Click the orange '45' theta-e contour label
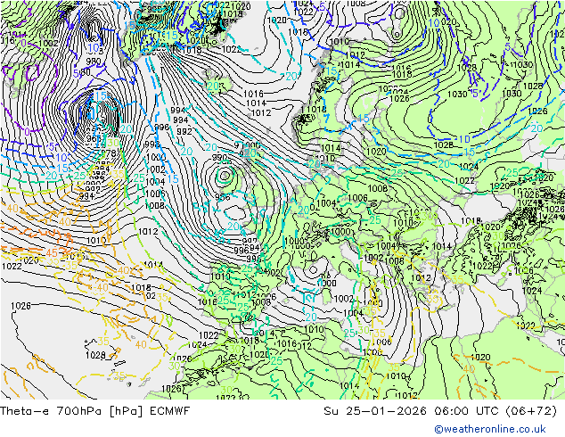565x437 pixels. 52,252
